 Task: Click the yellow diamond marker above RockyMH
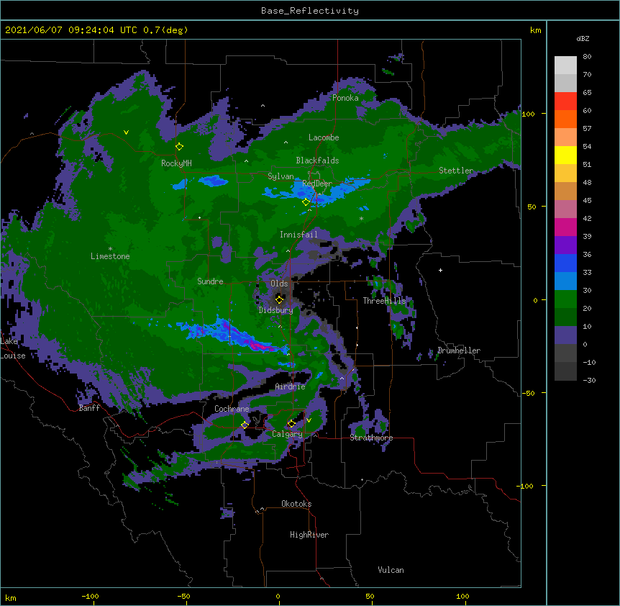pos(180,147)
